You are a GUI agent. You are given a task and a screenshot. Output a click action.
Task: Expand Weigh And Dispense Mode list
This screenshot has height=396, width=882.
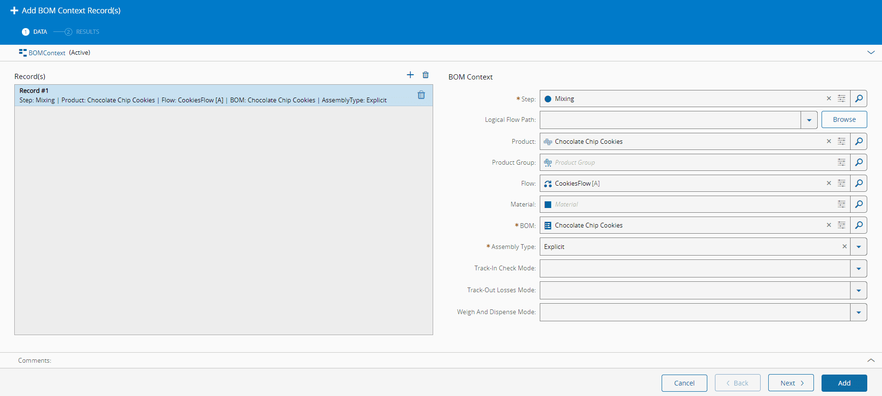859,312
